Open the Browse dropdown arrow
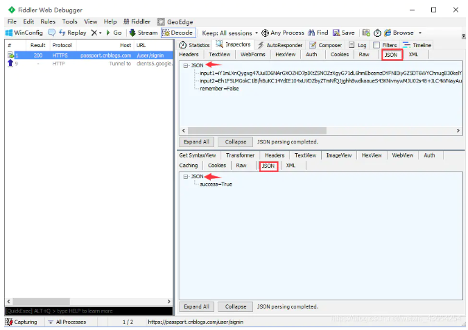This screenshot has height=330, width=468. tap(420, 33)
